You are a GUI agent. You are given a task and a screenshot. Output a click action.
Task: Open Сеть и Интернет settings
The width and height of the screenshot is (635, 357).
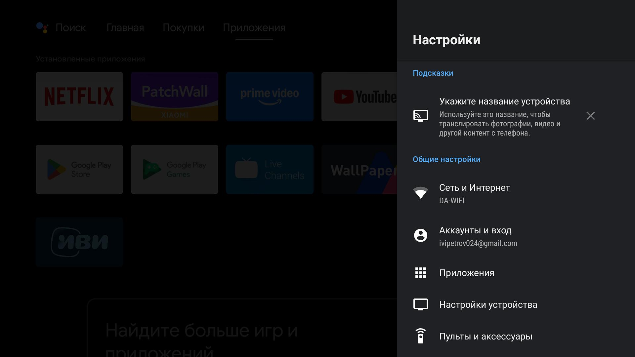pyautogui.click(x=516, y=193)
